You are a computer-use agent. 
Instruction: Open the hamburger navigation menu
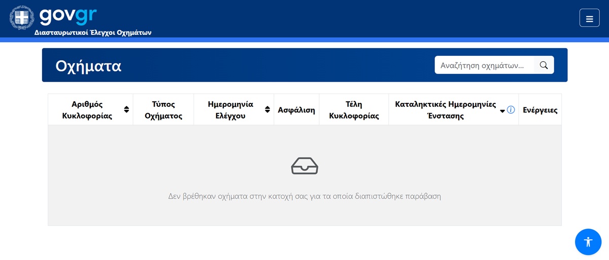(589, 18)
